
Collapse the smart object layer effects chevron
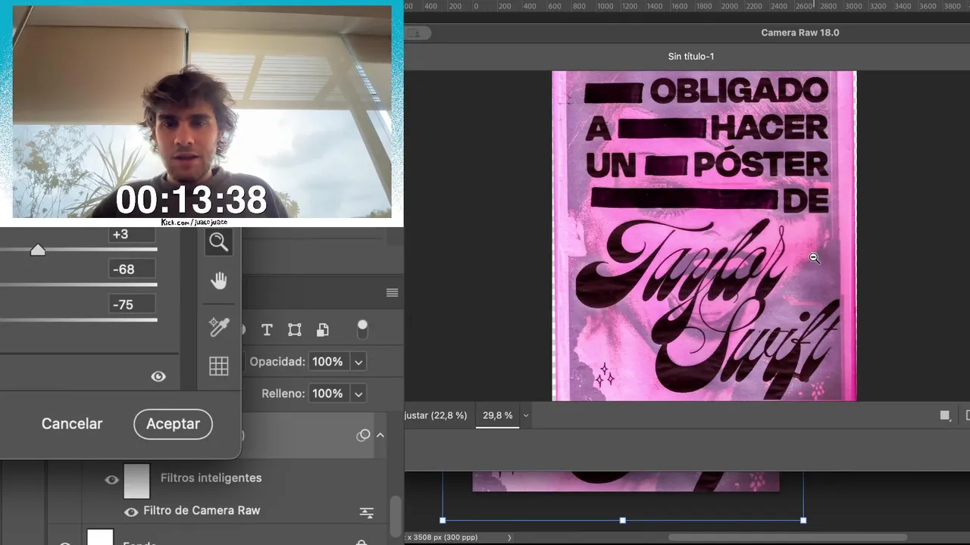(380, 435)
